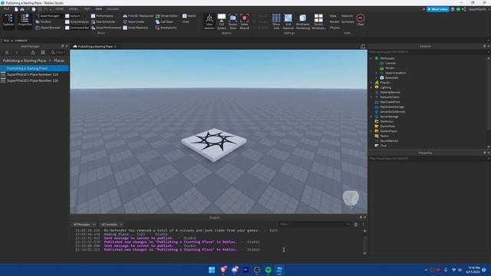Clear Output with the trash icon
The image size is (491, 276).
[356, 225]
